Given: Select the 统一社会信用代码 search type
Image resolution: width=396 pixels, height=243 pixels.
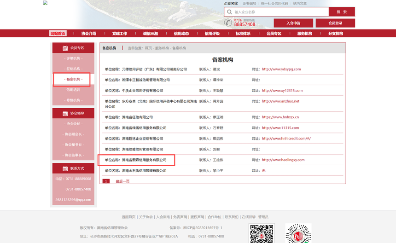Looking at the screenshot, I should click(274, 3).
